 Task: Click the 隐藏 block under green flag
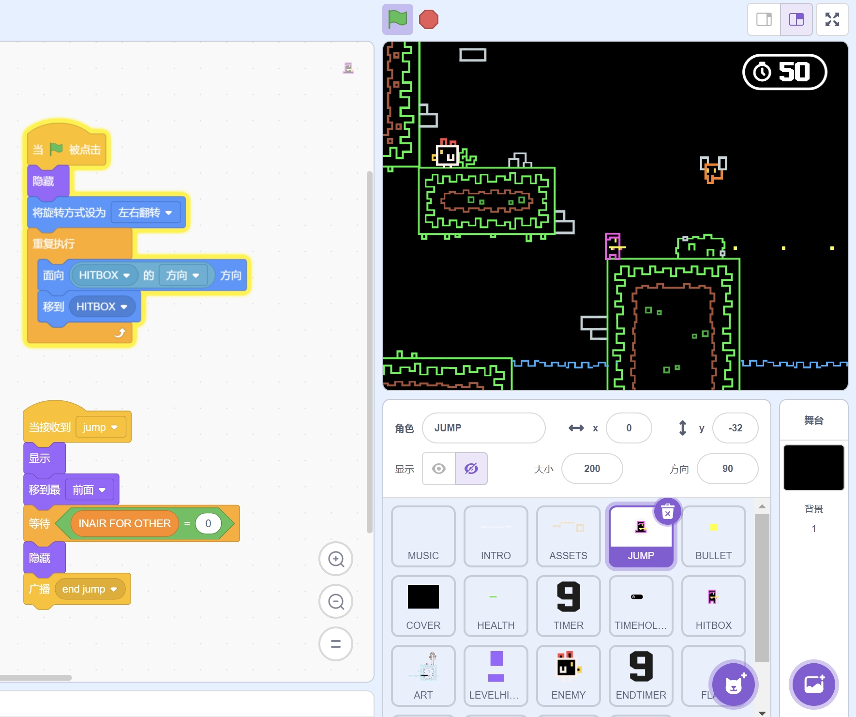[x=48, y=181]
